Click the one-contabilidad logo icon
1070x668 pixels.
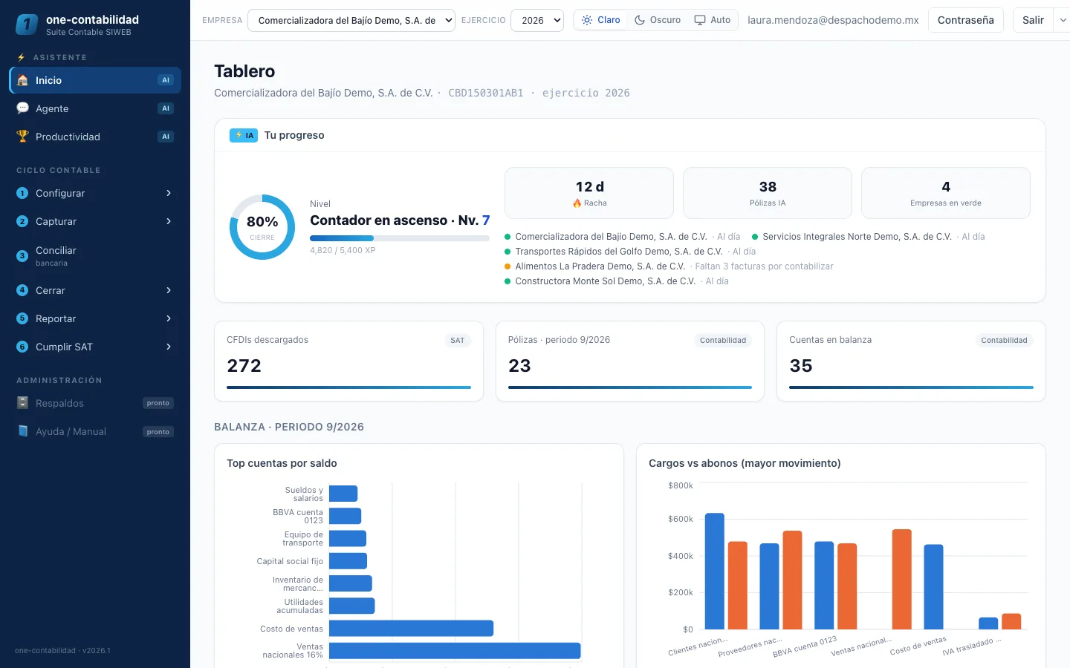coord(27,24)
